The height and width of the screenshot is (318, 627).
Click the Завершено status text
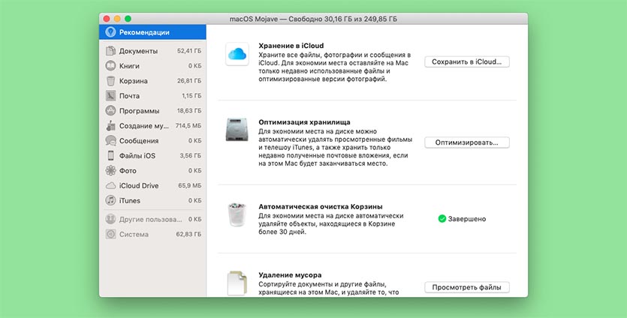(467, 219)
